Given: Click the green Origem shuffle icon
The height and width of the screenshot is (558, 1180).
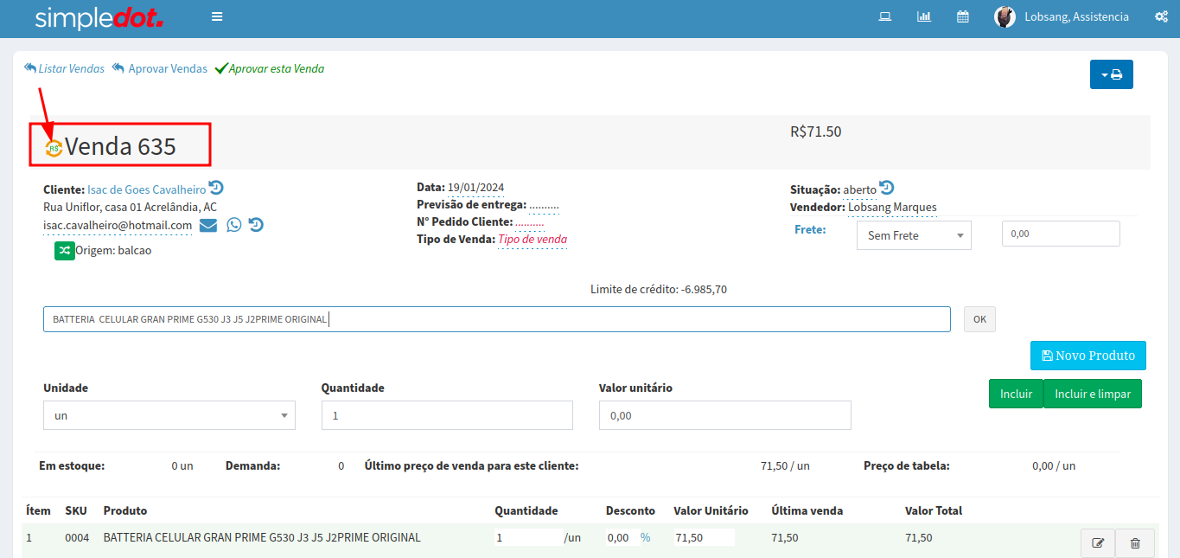Looking at the screenshot, I should click(x=65, y=250).
